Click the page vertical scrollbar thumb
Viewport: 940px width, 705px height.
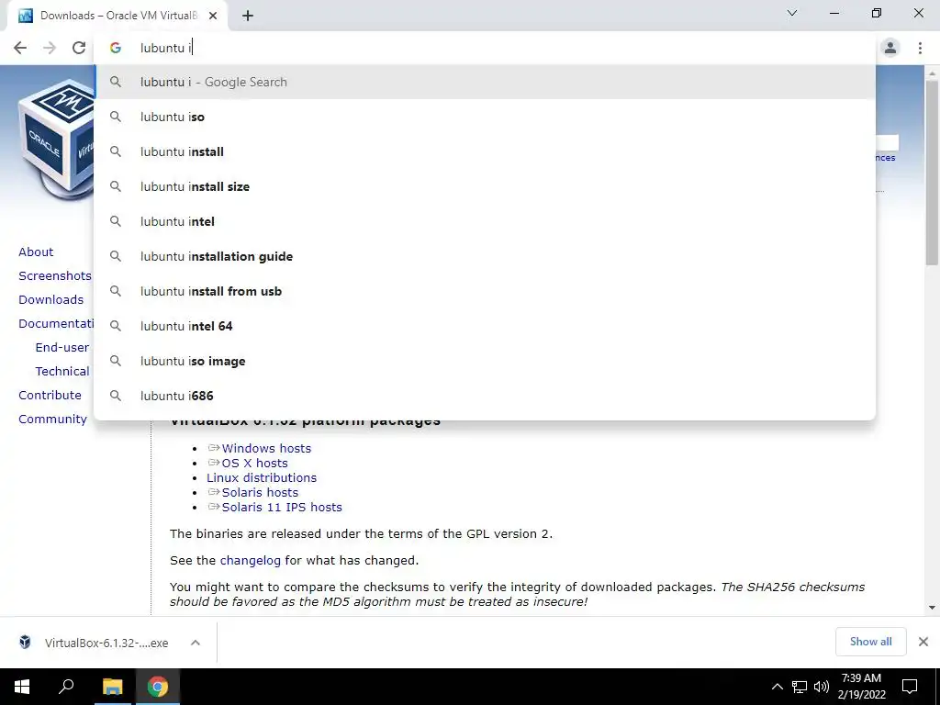pyautogui.click(x=932, y=171)
